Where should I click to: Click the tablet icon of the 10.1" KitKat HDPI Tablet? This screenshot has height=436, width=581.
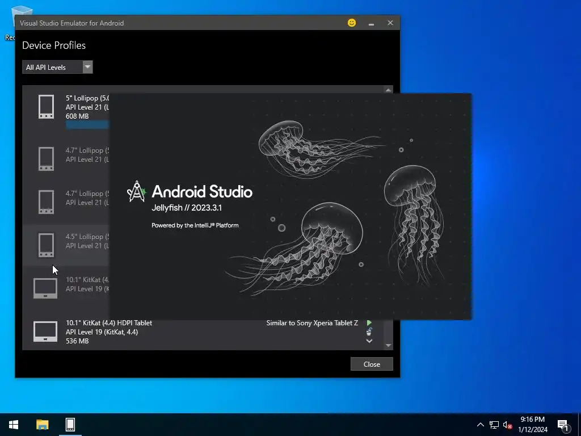pyautogui.click(x=45, y=332)
